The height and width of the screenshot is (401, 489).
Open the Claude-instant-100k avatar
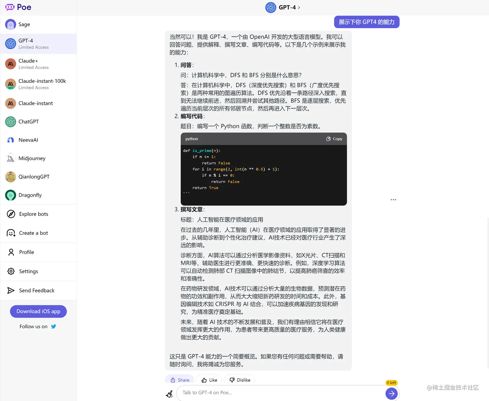click(11, 84)
